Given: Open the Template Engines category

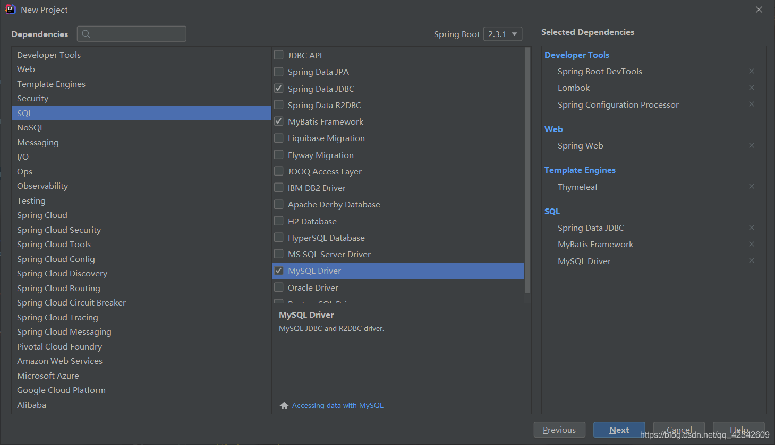Looking at the screenshot, I should [x=141, y=84].
